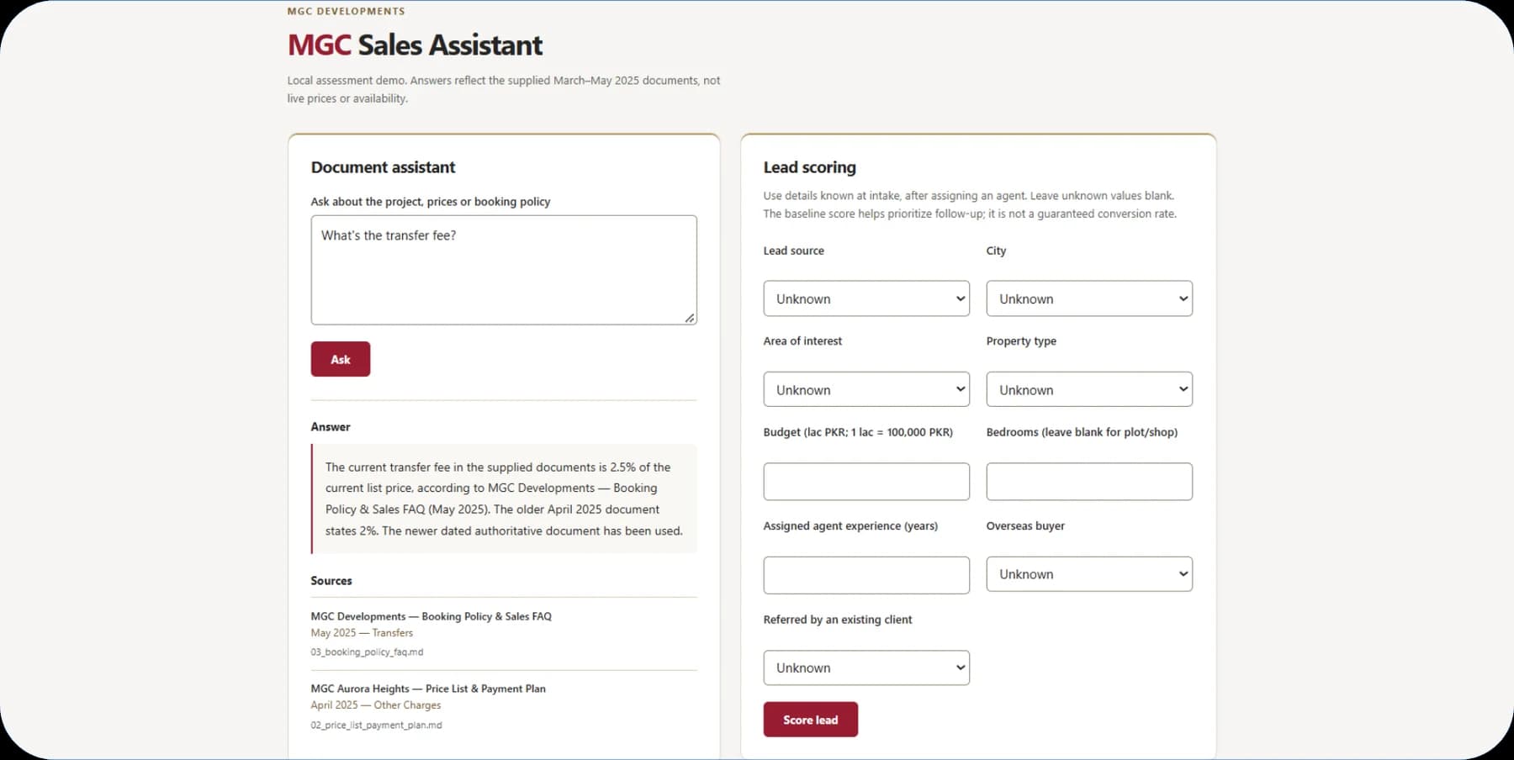
Task: Open the Overseas buyer dropdown
Action: [x=1089, y=574]
